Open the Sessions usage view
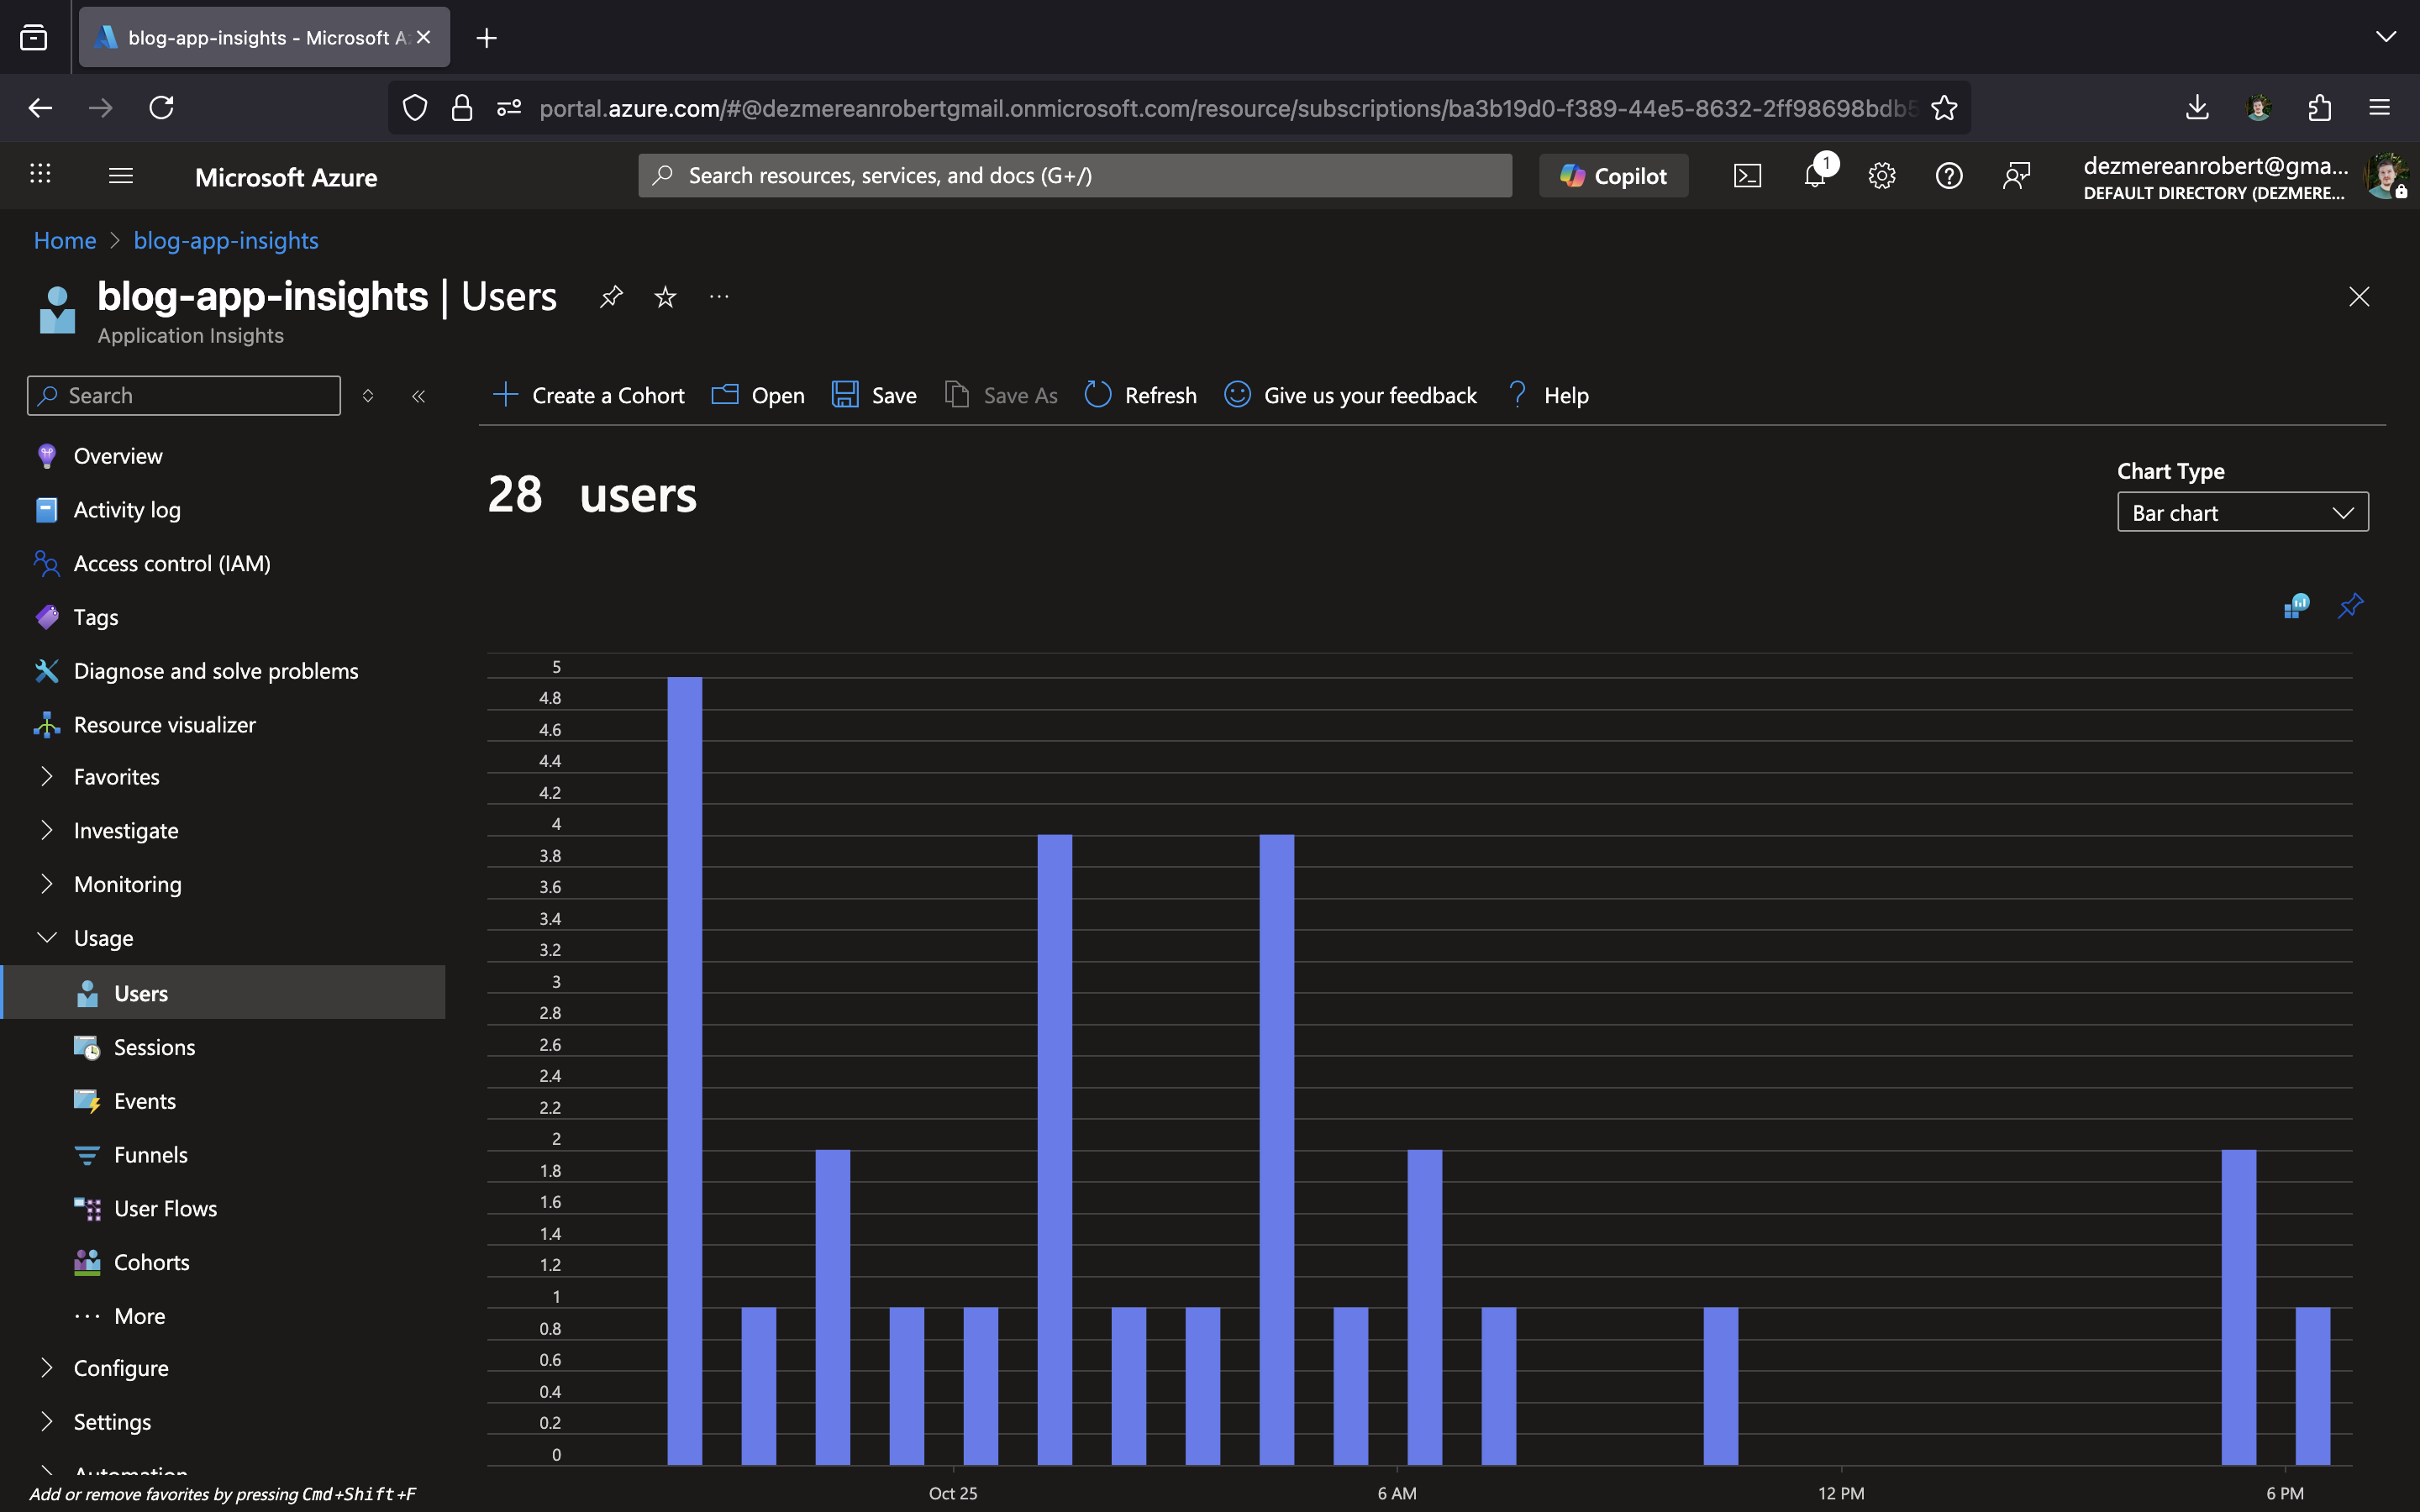The height and width of the screenshot is (1512, 2420). point(155,1047)
